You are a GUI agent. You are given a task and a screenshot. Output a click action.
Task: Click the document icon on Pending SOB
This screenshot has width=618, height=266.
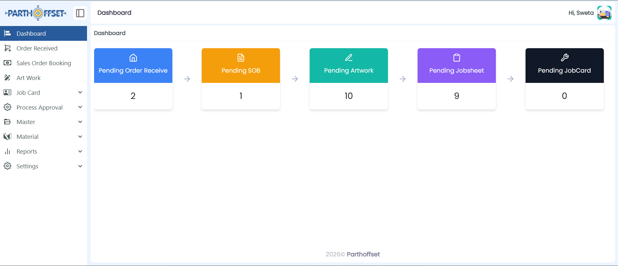pos(241,58)
